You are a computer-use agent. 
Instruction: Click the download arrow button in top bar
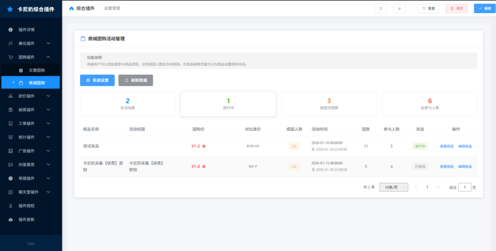point(400,9)
